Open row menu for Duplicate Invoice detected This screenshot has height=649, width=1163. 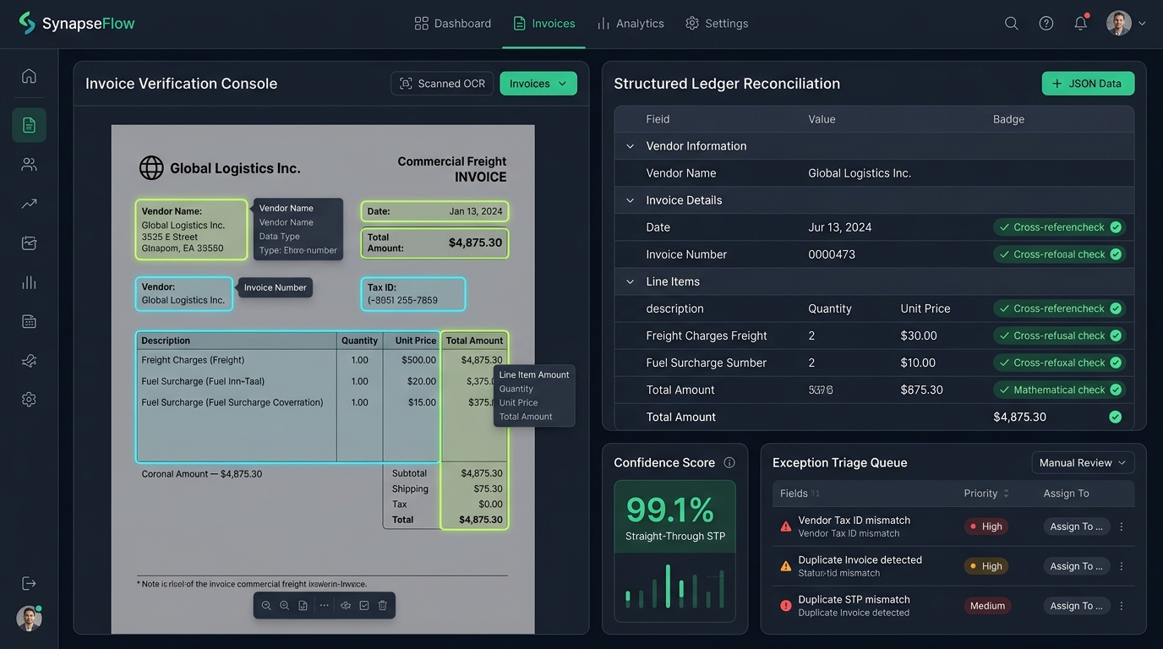[1122, 566]
